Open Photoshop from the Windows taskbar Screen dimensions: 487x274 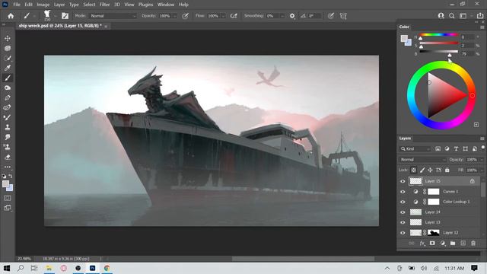pyautogui.click(x=92, y=268)
